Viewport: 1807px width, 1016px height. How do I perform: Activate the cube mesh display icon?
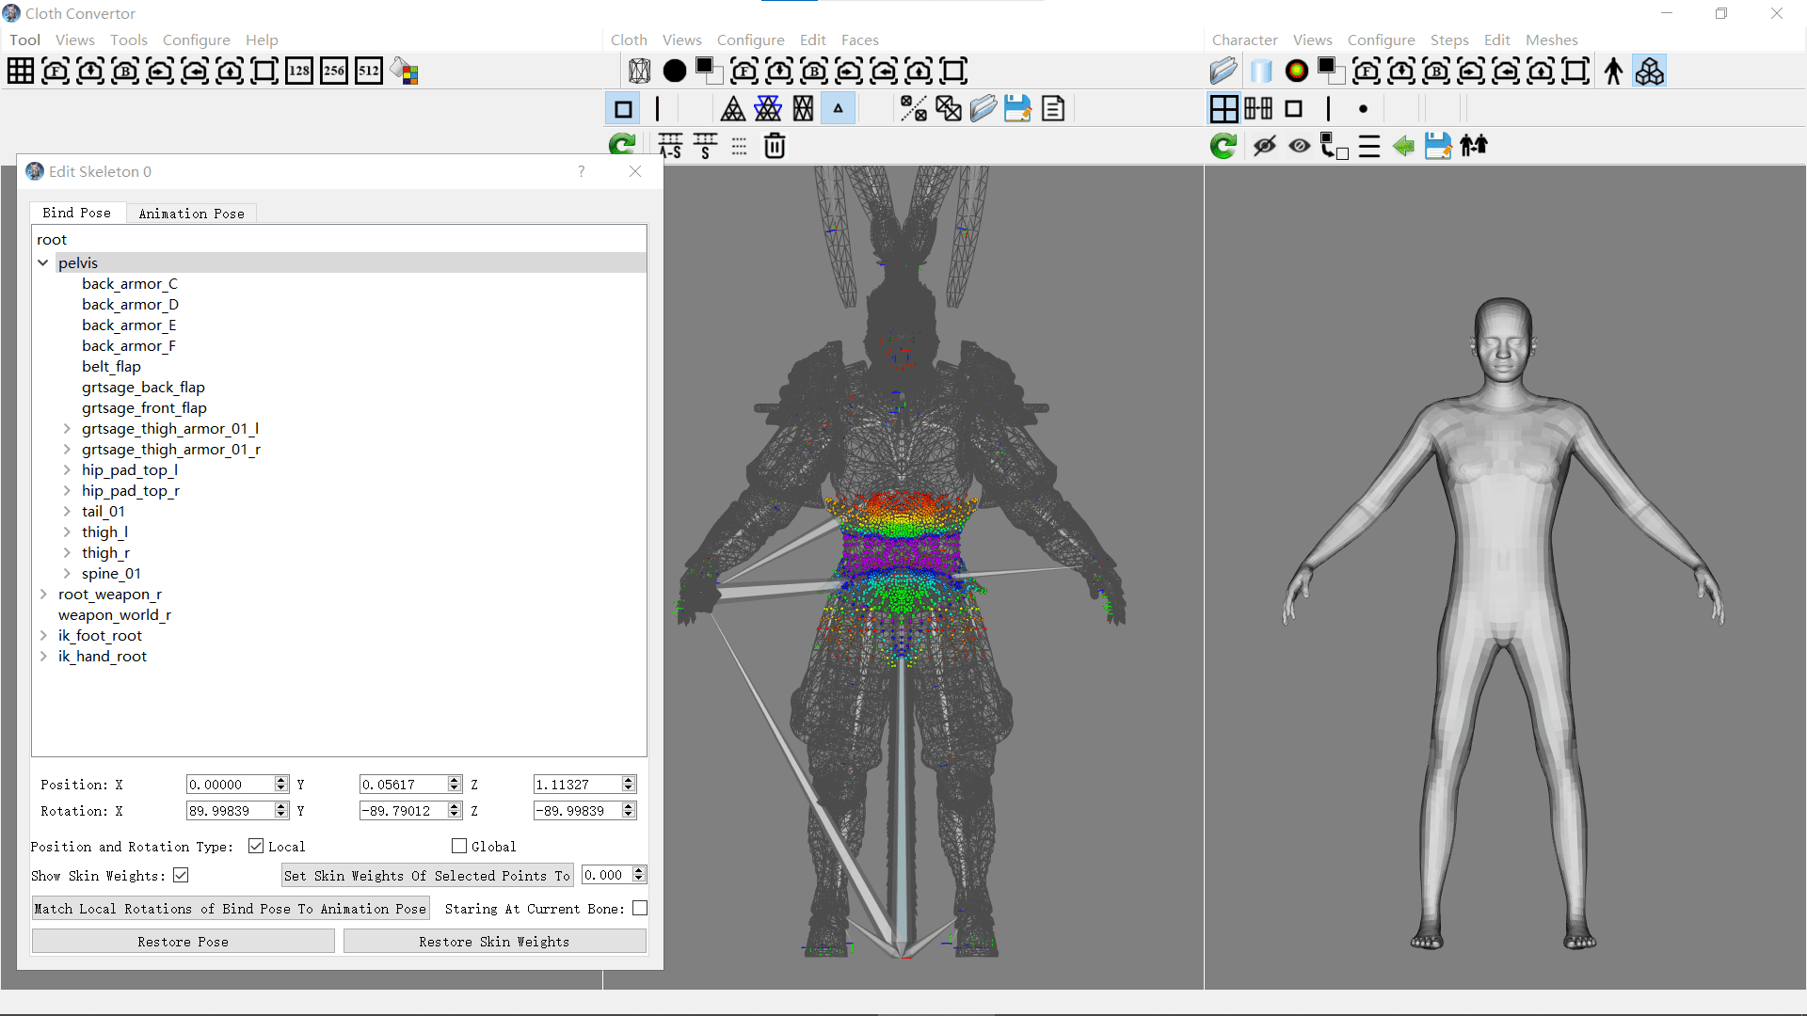coord(1650,71)
